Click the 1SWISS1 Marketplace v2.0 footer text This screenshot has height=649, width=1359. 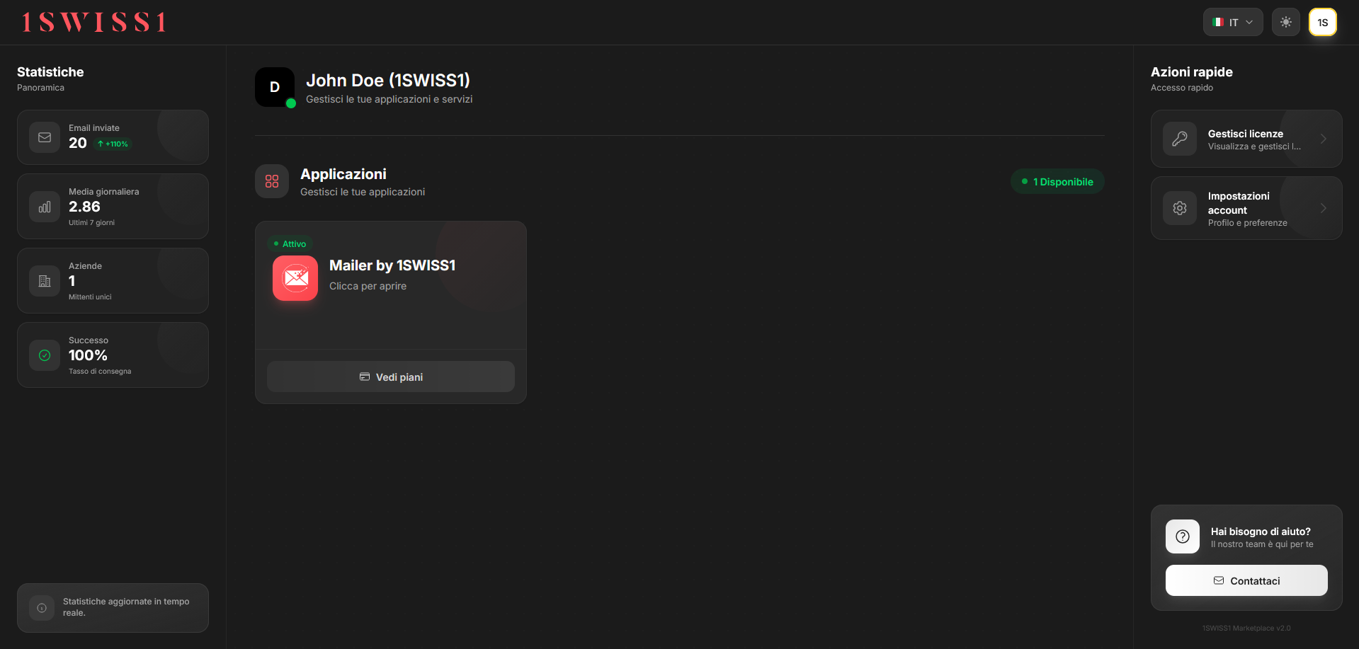point(1246,628)
